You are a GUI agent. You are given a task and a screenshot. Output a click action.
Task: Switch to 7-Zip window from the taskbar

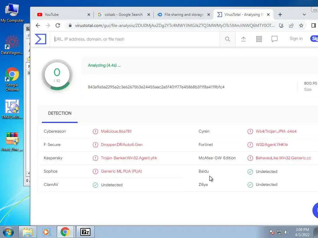coord(85,232)
